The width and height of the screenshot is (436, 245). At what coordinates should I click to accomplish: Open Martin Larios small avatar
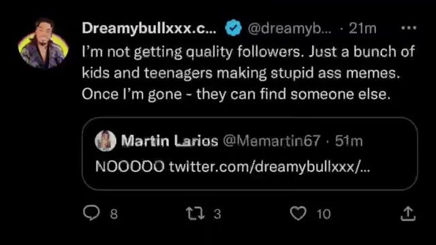[x=106, y=141]
